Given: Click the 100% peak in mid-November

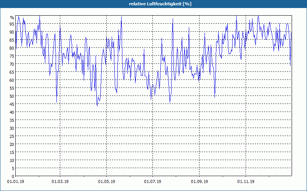Looking at the screenshot, I should click(258, 16).
